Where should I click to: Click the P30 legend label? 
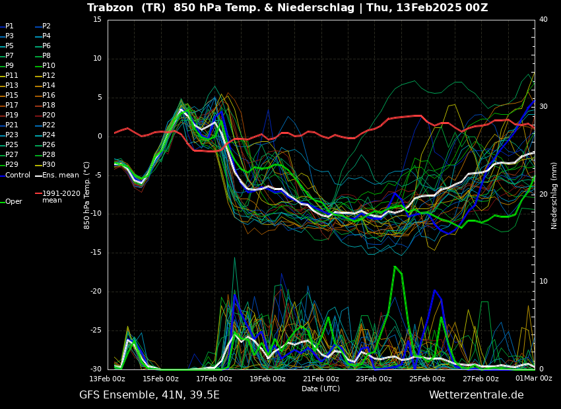click(49, 164)
